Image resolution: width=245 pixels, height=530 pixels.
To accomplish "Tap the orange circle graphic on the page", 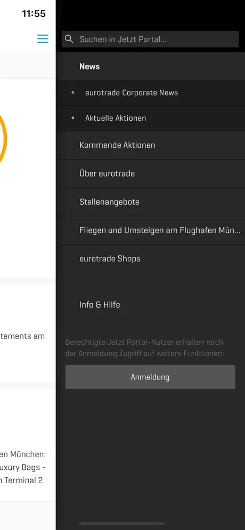I will [x=3, y=138].
